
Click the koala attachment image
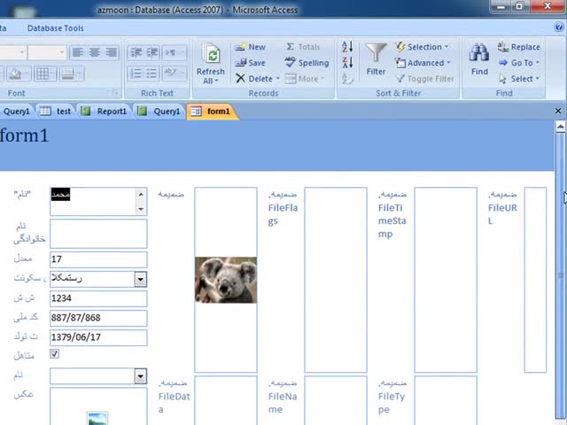coord(226,280)
